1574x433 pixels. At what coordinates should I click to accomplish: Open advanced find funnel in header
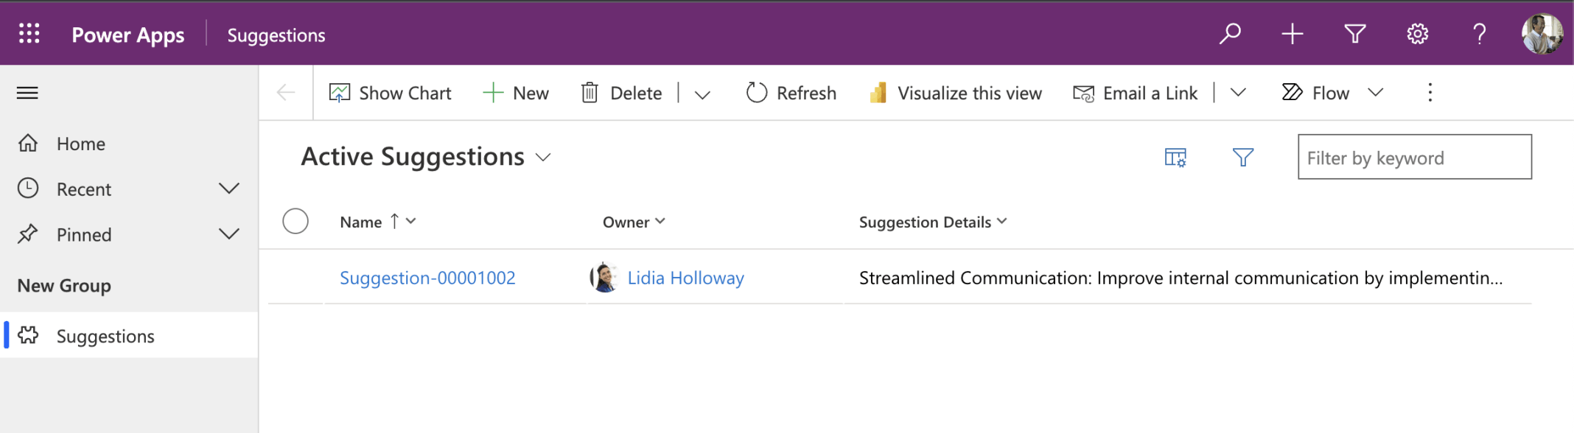point(1354,34)
